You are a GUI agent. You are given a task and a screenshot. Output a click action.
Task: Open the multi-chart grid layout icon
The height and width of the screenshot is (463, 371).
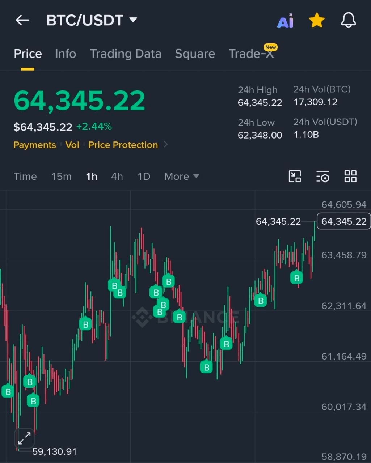(x=350, y=177)
